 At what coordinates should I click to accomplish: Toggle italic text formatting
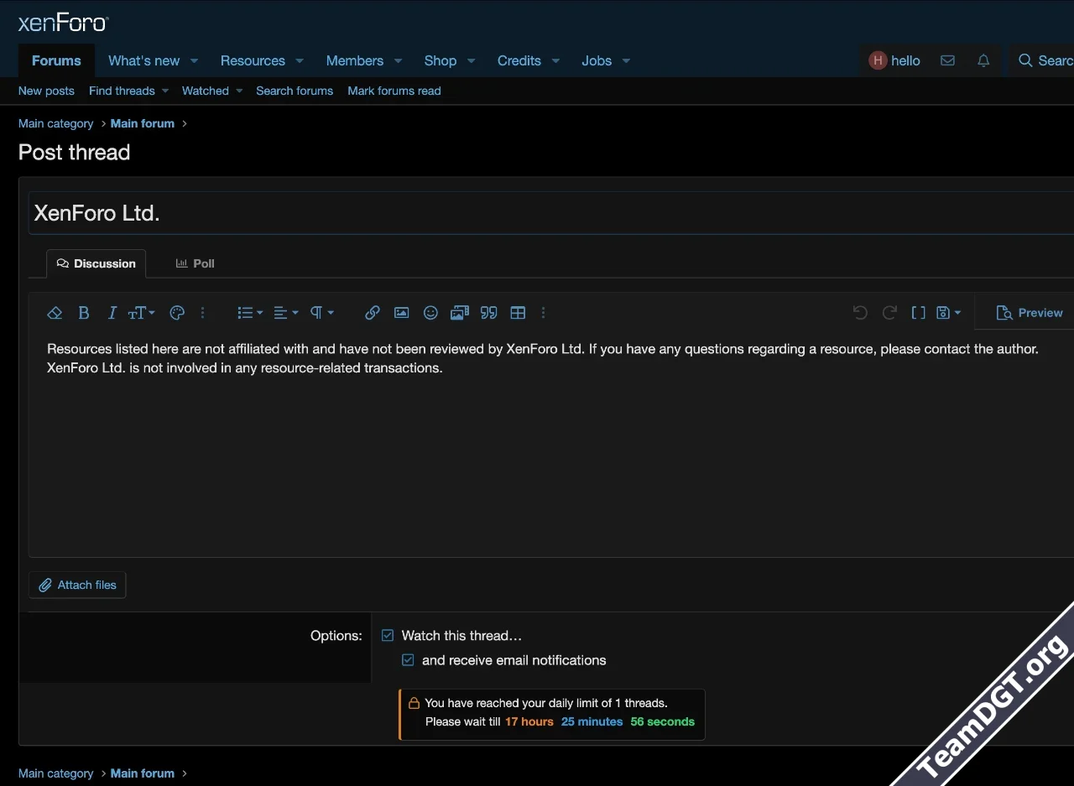click(x=112, y=313)
